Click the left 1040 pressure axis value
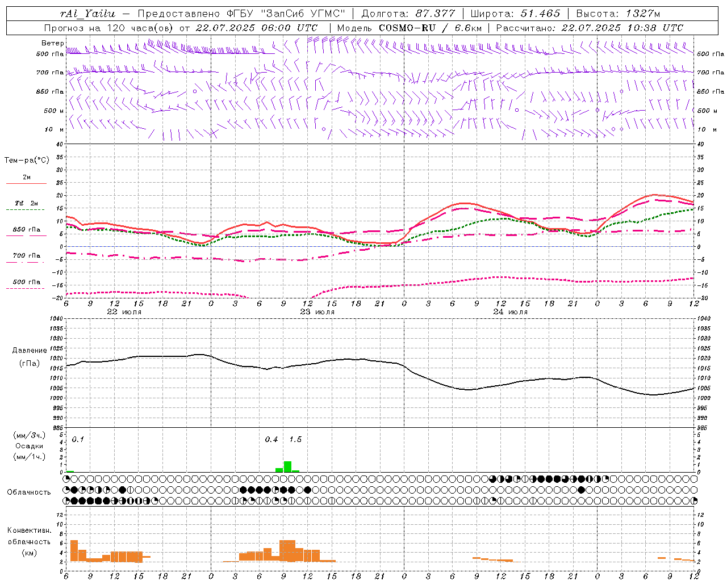727x581 pixels. click(x=56, y=319)
